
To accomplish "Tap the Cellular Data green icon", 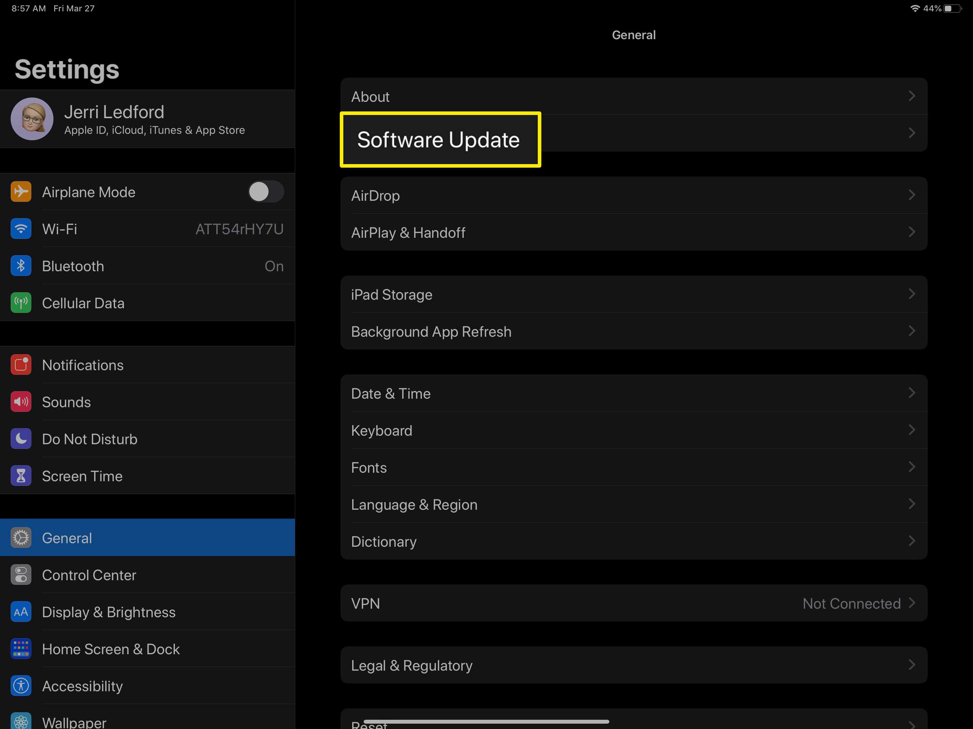I will [21, 303].
